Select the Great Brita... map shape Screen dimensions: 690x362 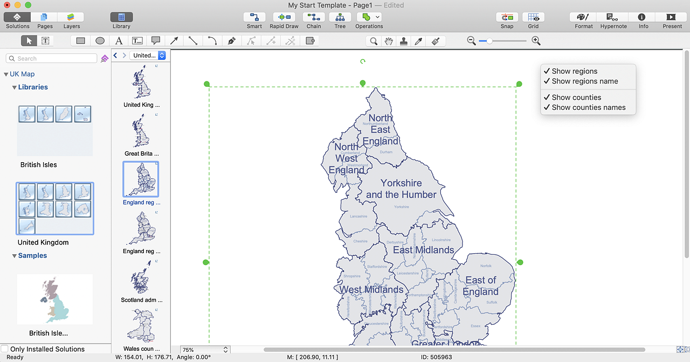coord(141,130)
